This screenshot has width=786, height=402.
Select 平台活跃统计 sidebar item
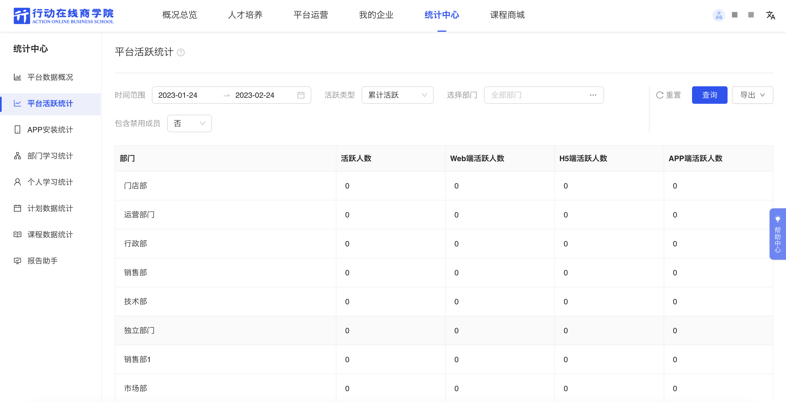50,104
